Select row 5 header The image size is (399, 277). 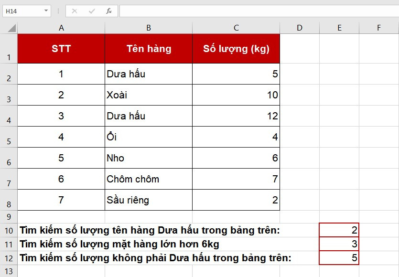pyautogui.click(x=9, y=137)
